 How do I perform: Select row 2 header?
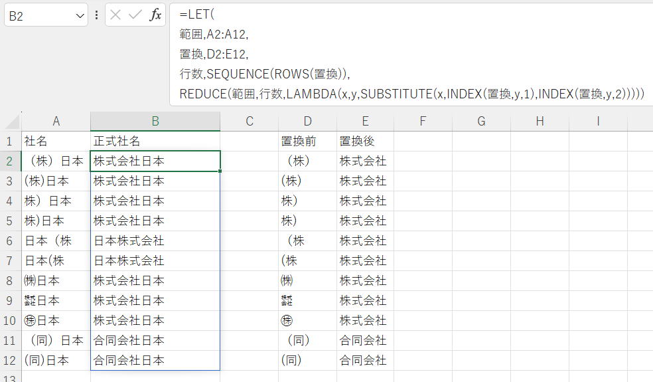[x=10, y=161]
